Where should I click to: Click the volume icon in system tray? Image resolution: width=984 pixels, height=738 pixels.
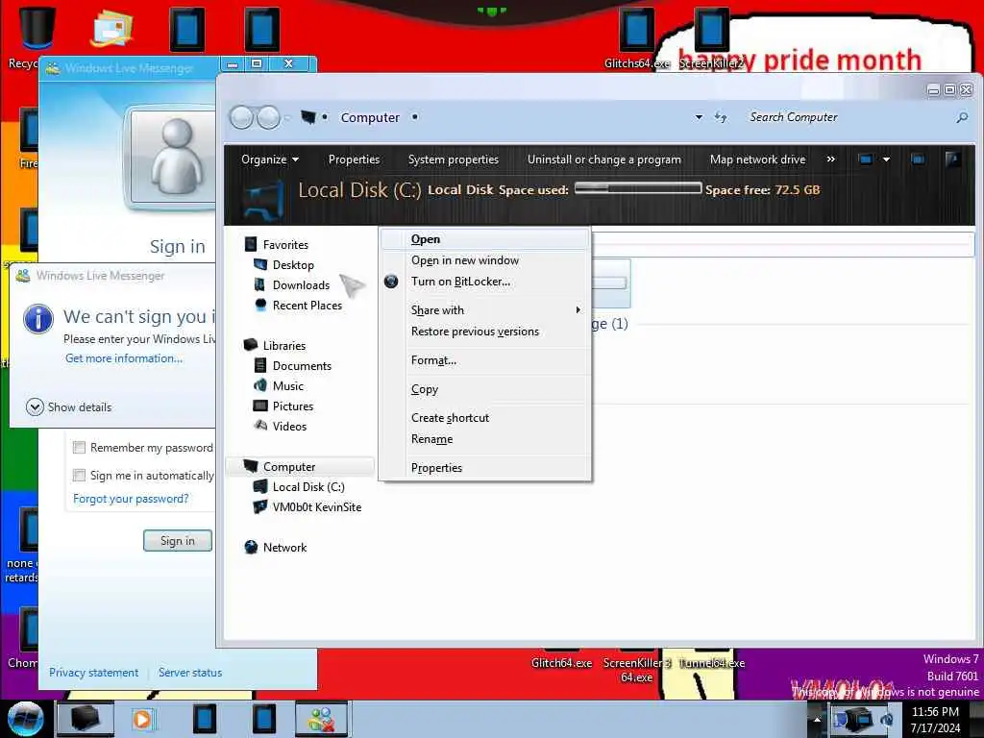887,719
